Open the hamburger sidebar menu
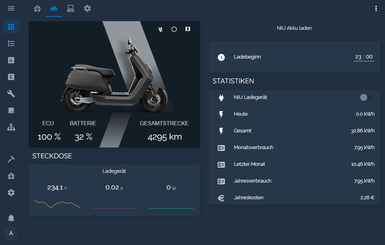The height and width of the screenshot is (245, 385). pos(11,8)
